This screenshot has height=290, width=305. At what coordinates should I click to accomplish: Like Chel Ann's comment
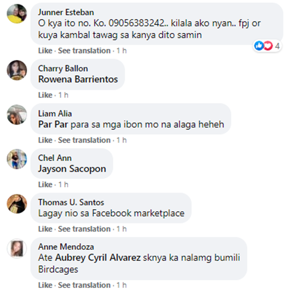tap(45, 185)
